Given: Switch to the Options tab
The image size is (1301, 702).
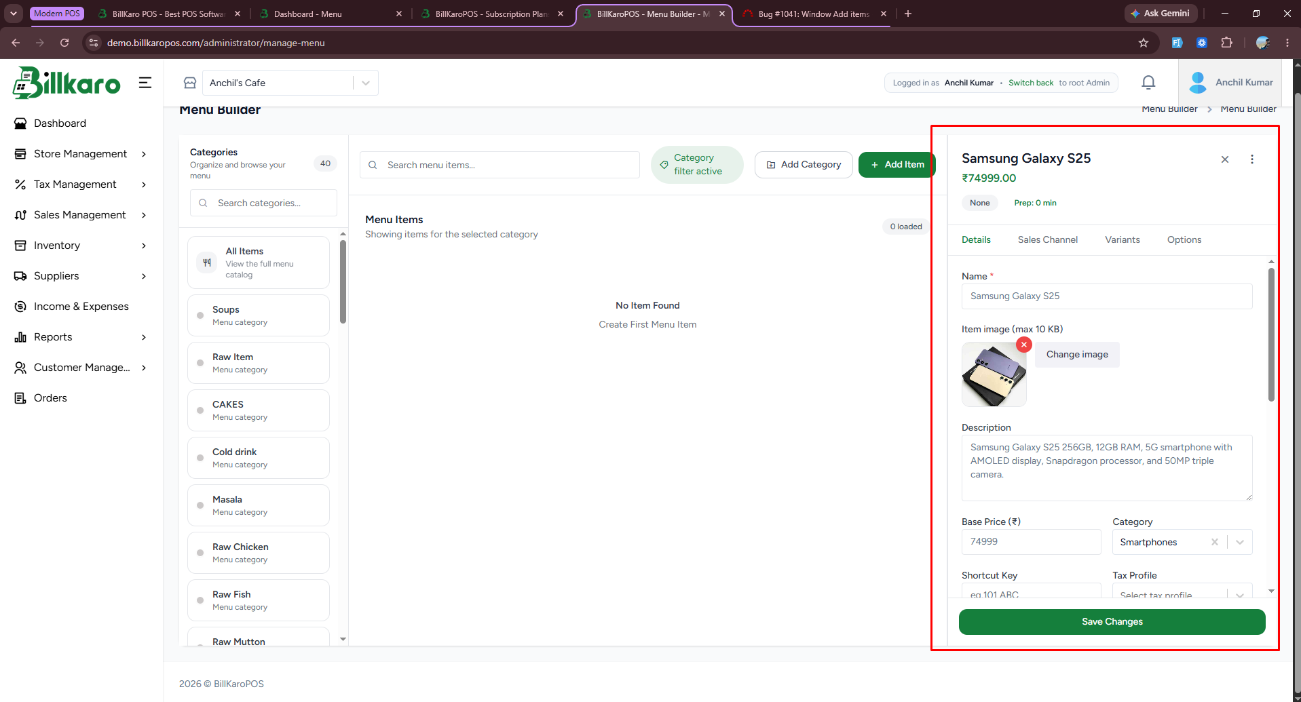Looking at the screenshot, I should pos(1184,240).
